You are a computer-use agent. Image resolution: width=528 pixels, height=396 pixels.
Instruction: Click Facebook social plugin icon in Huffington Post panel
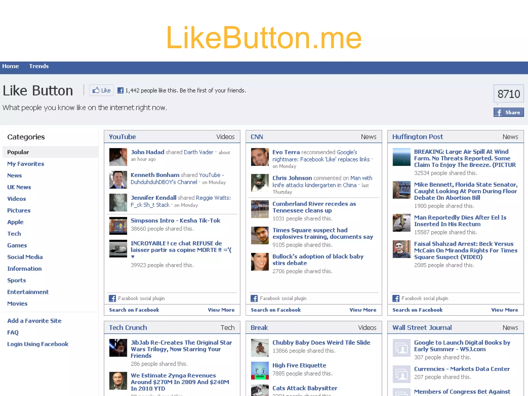396,298
